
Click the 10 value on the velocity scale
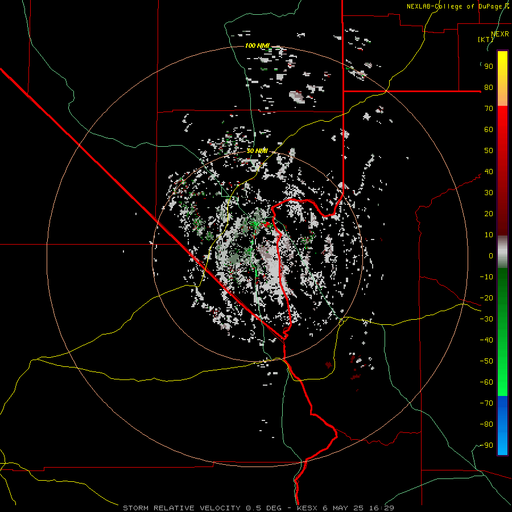489,235
